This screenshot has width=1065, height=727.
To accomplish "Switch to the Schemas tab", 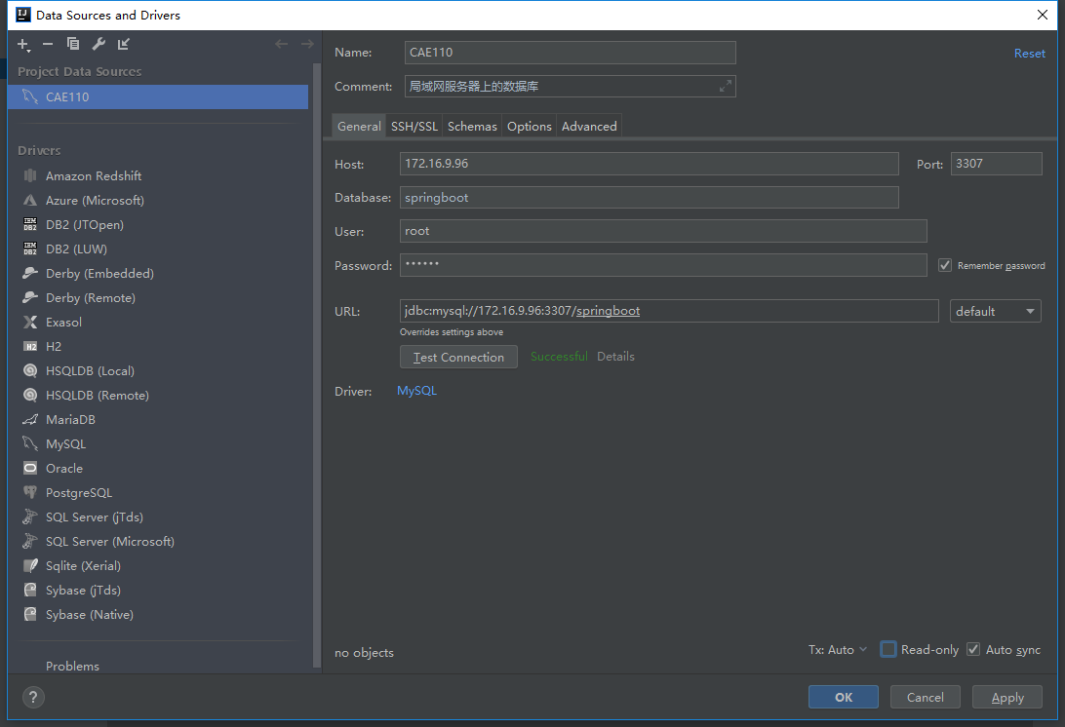I will click(x=472, y=127).
